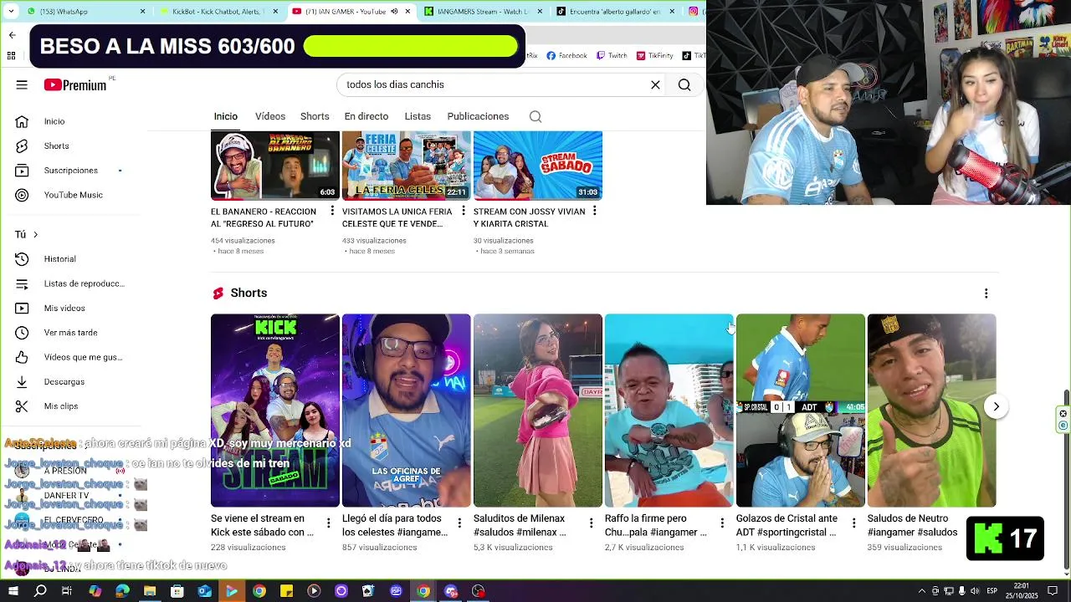Click the page vertical scrollbar thumb
Screen dimensions: 1071x602
(1066, 481)
